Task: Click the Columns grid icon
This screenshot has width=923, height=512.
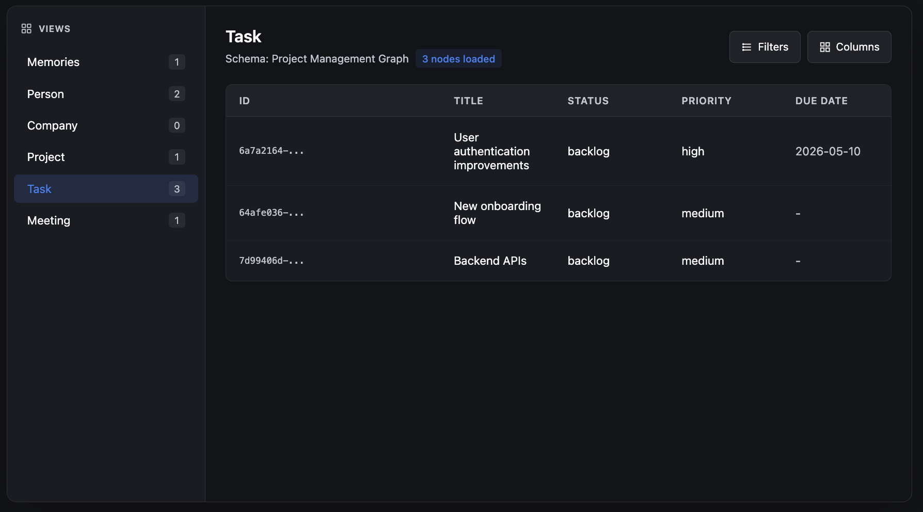Action: pyautogui.click(x=825, y=47)
